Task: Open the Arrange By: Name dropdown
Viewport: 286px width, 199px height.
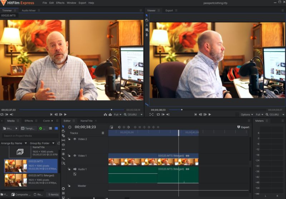Action: click(14, 143)
